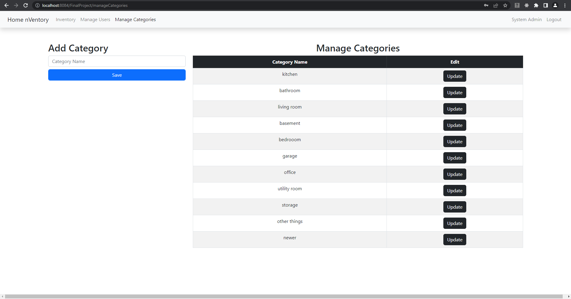Open the Chrome three-dot menu
This screenshot has height=299, width=571.
pos(565,5)
